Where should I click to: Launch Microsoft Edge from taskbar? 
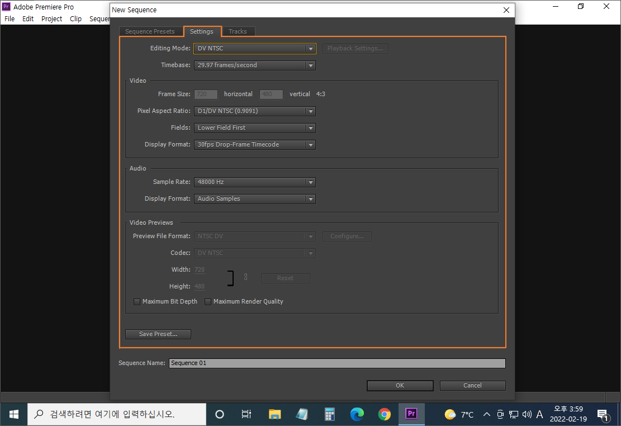click(x=357, y=414)
